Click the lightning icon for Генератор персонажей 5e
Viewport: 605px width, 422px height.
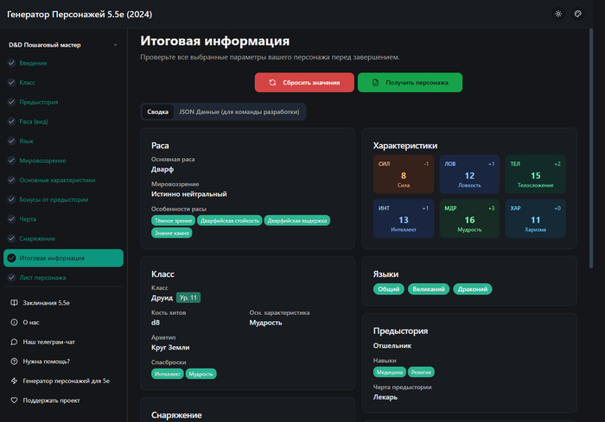(14, 381)
